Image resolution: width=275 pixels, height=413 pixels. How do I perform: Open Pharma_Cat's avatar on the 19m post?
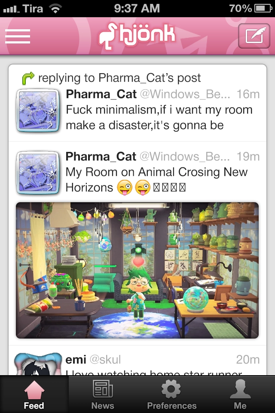point(38,173)
